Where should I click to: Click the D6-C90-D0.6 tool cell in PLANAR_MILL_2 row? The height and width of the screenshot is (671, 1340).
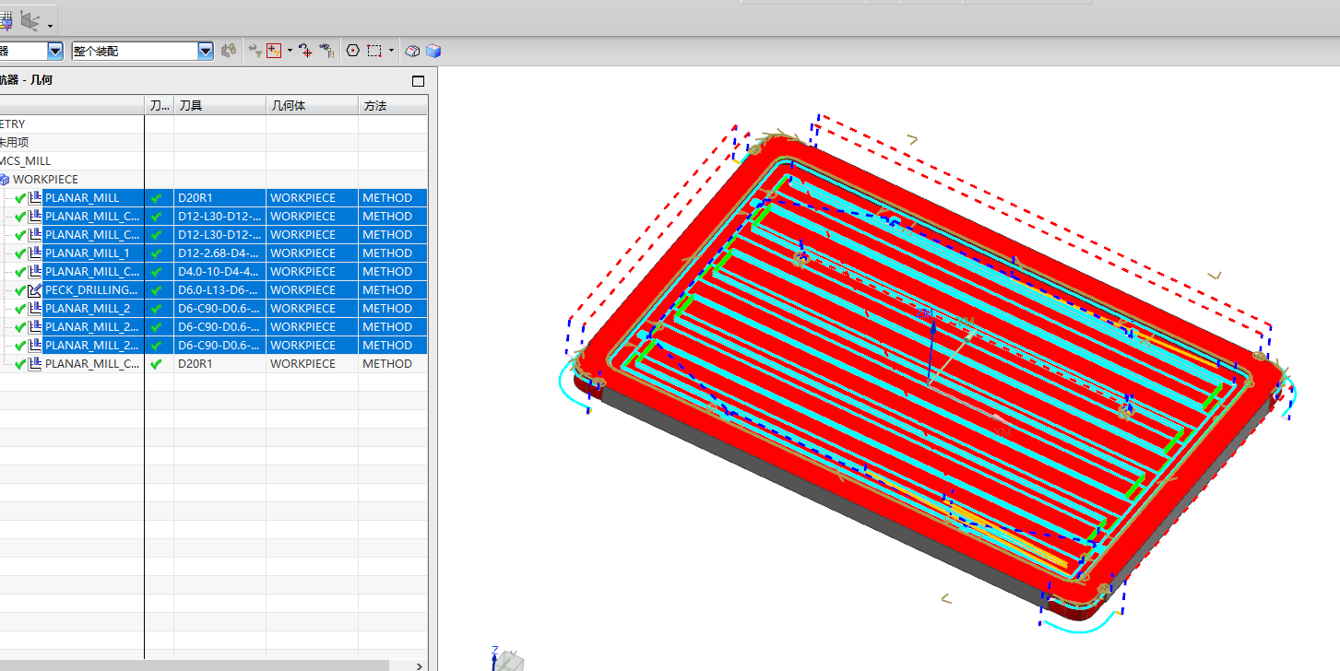coord(219,309)
